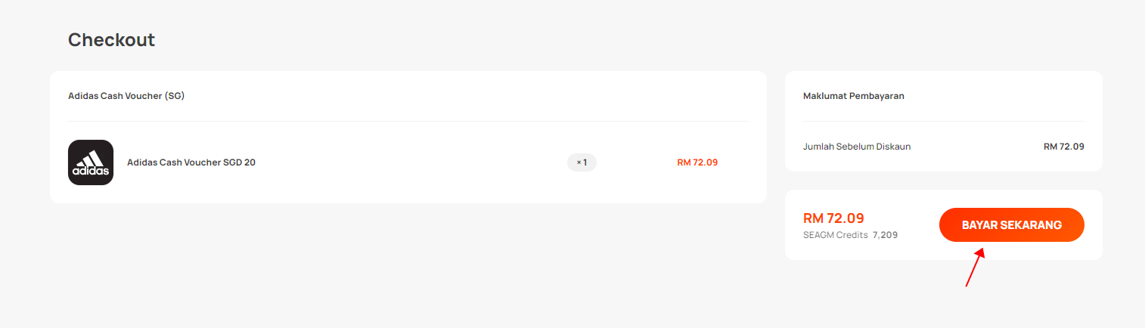Click the large orange total RM 72.09
This screenshot has width=1145, height=328.
(x=833, y=218)
